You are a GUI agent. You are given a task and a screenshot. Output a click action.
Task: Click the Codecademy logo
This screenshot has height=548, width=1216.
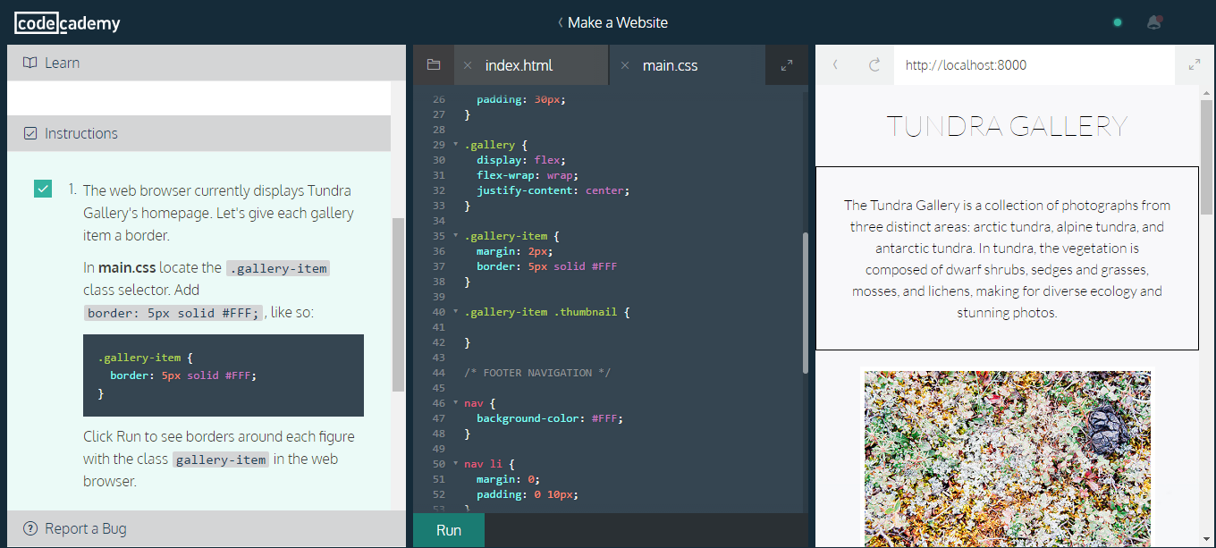[x=67, y=23]
